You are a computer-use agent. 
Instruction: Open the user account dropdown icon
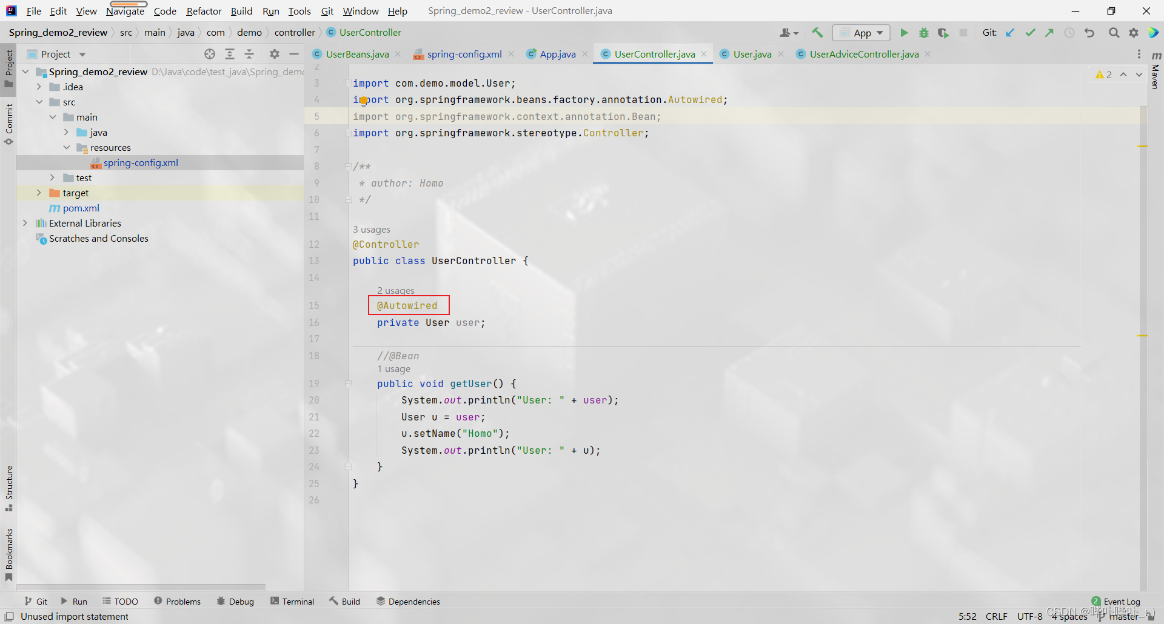(789, 33)
